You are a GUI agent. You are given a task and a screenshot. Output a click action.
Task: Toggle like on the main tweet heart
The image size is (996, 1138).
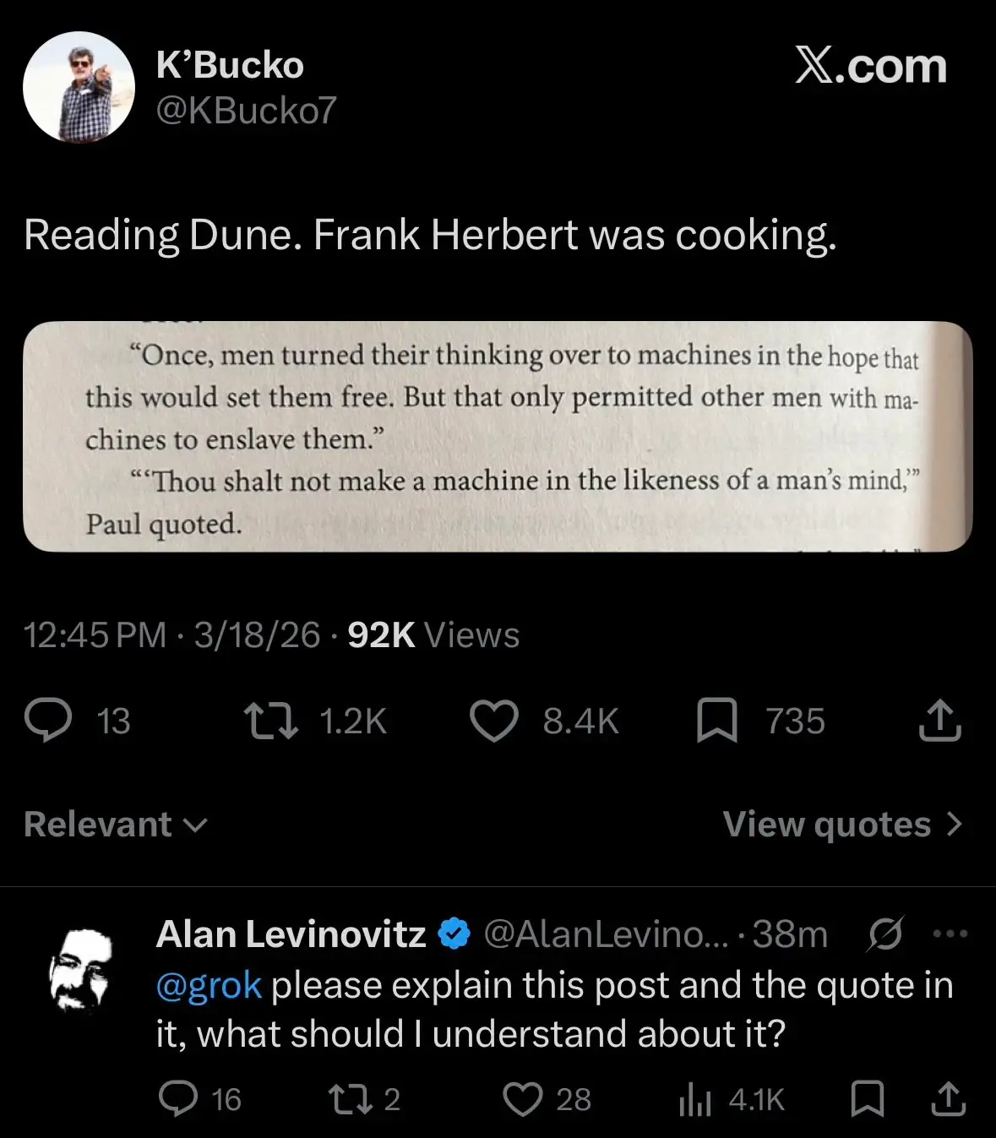coord(494,721)
